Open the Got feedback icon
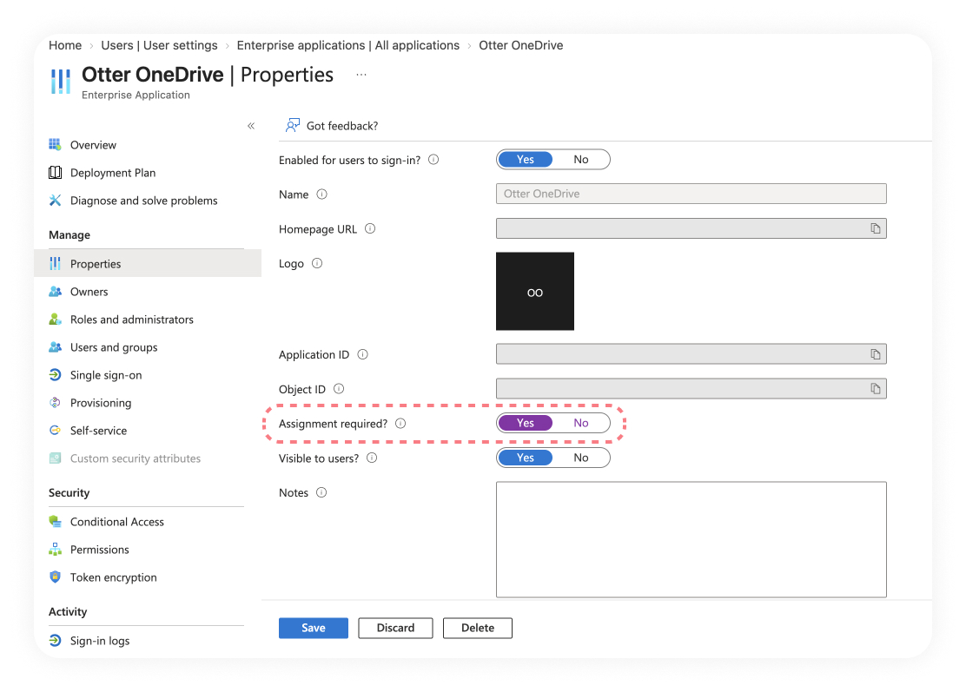Image resolution: width=966 pixels, height=692 pixels. click(292, 126)
